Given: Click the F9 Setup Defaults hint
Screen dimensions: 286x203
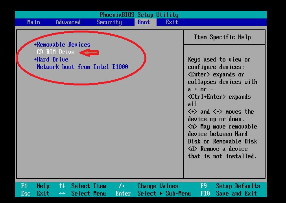Looking at the screenshot, I should 230,186.
